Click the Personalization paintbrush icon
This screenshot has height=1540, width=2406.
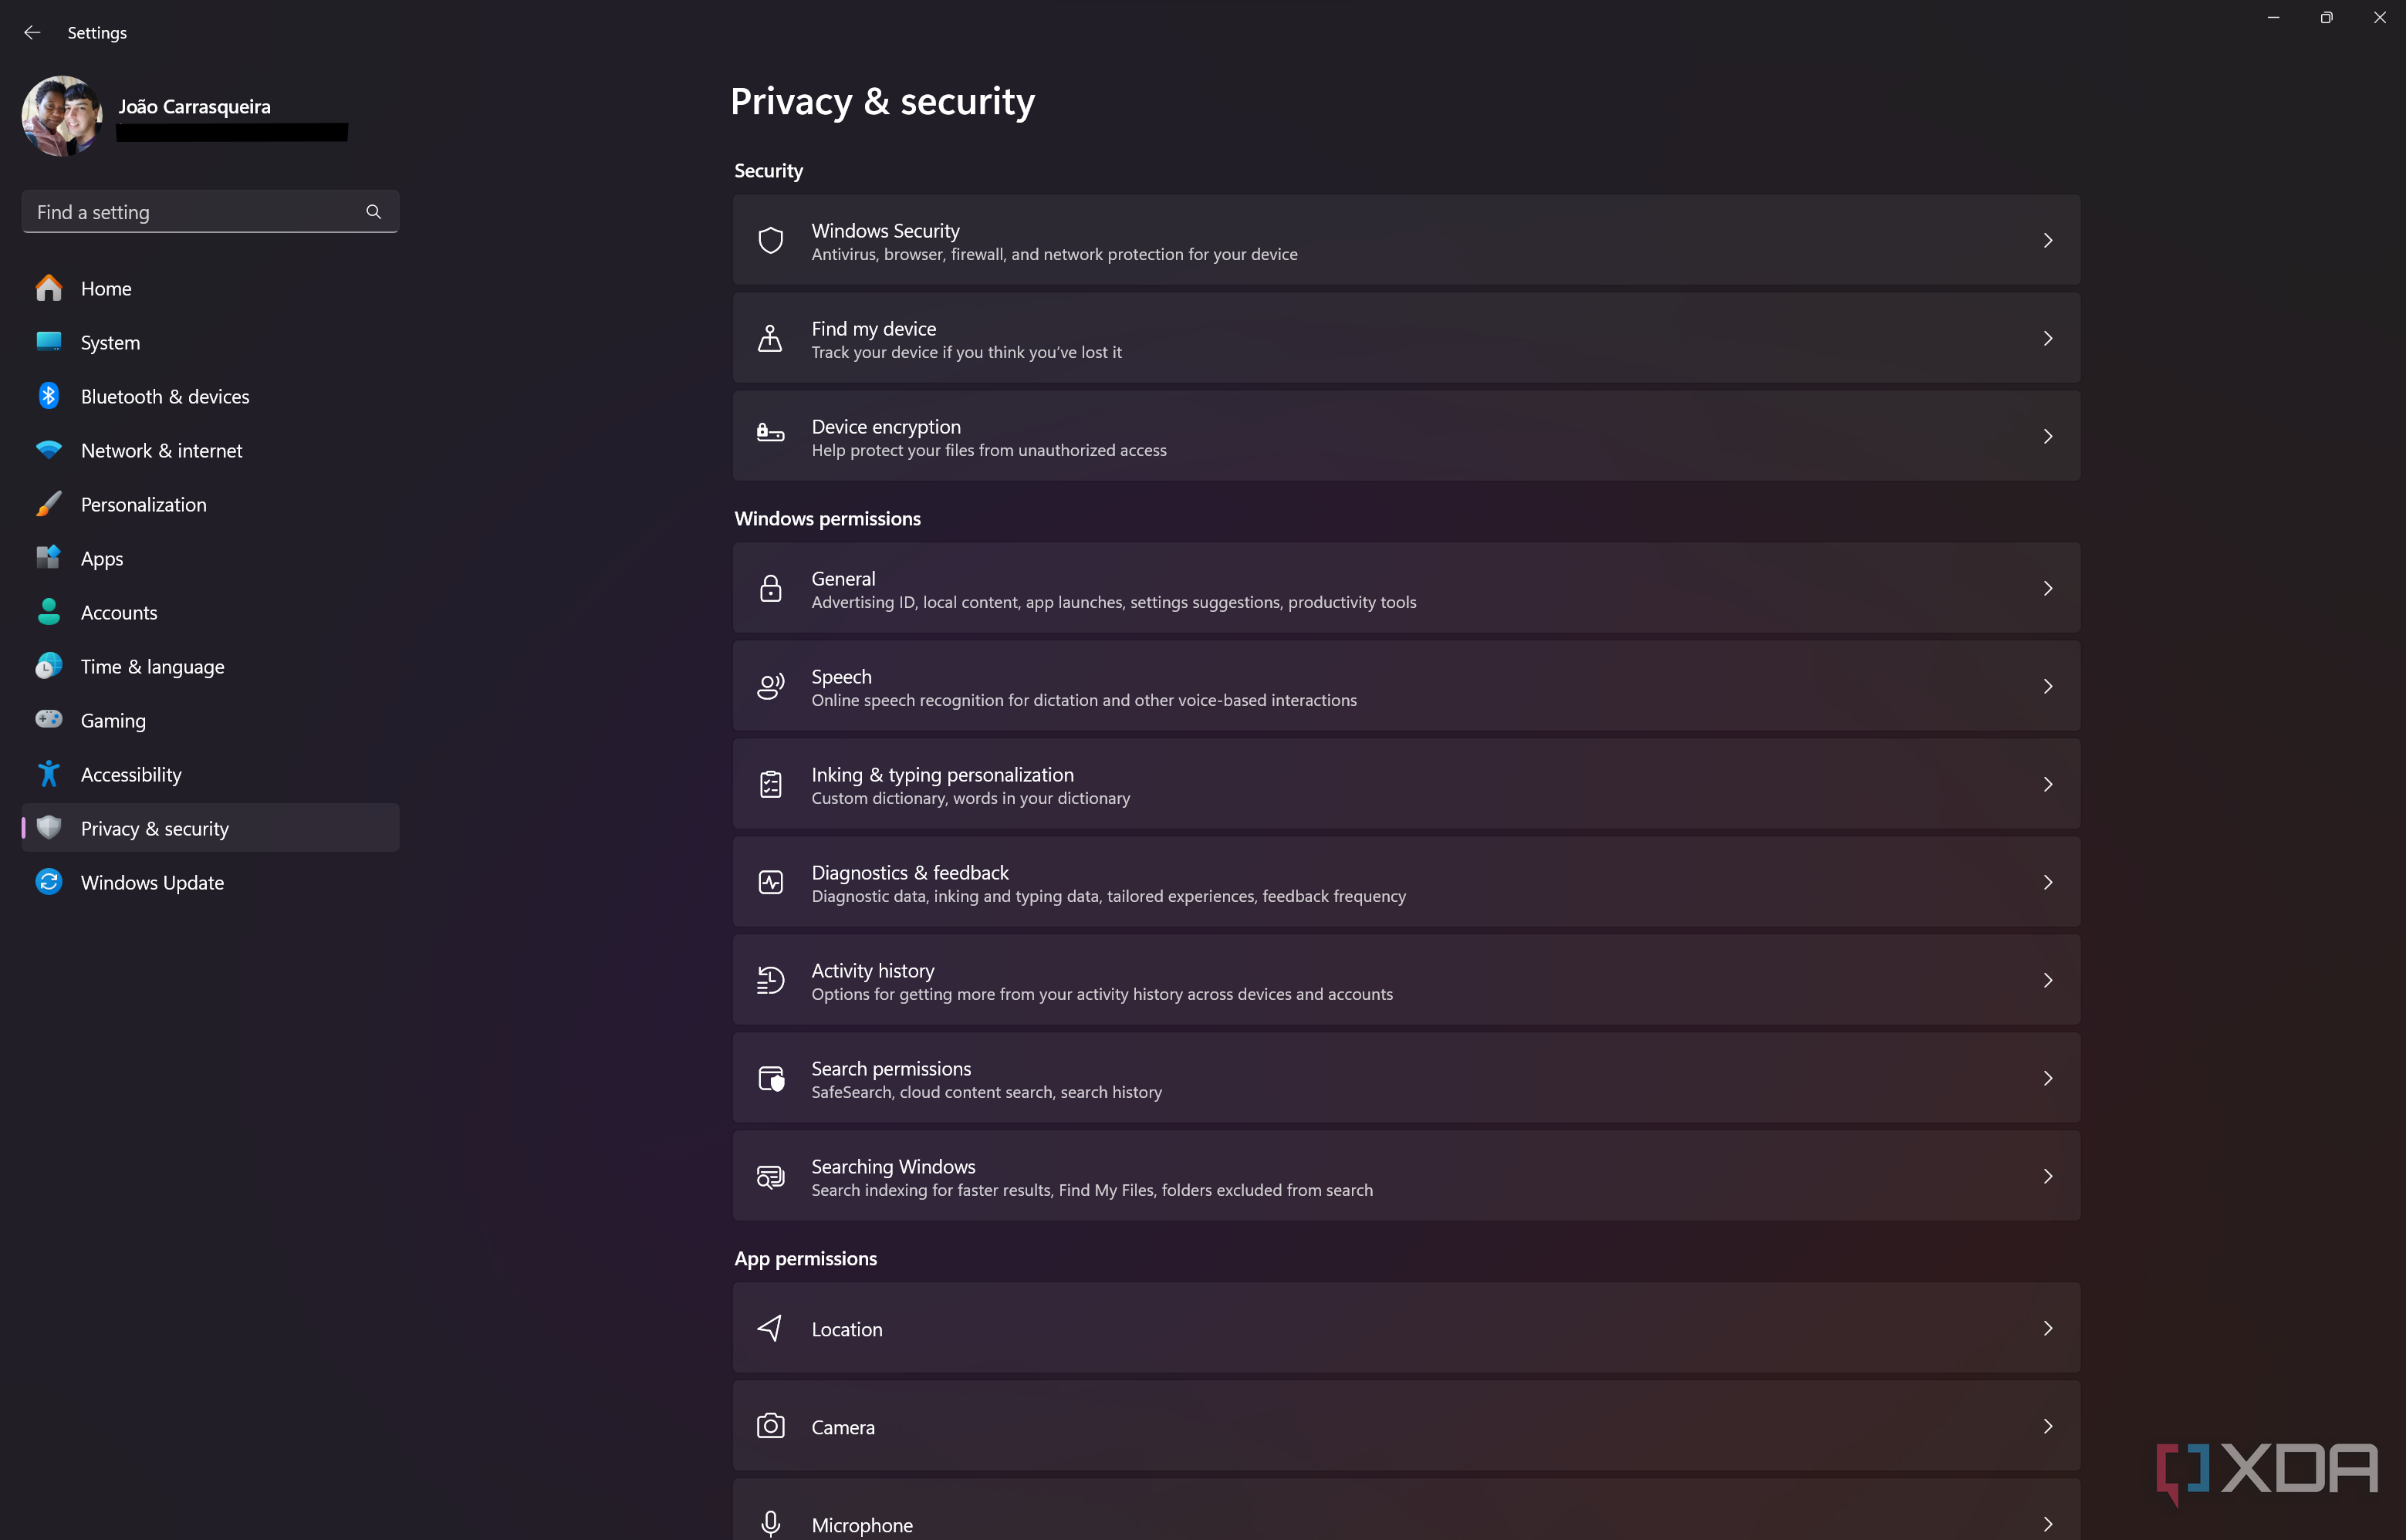(x=48, y=504)
